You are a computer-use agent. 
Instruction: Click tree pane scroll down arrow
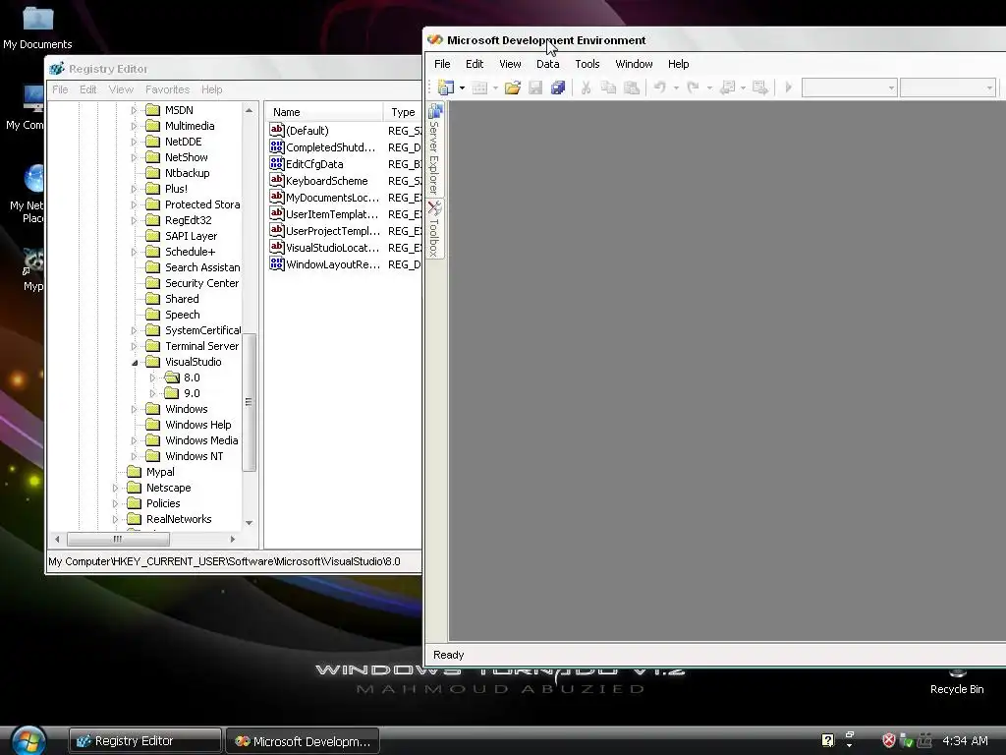coord(249,523)
